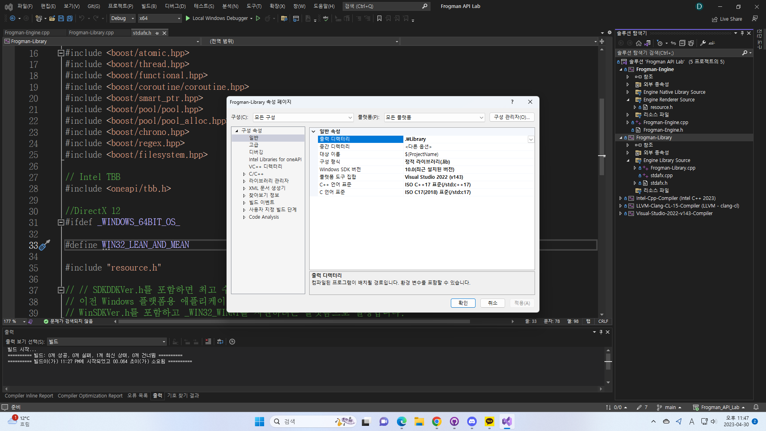Open the Output view selection combo box showing 빌드
This screenshot has height=431, width=766.
tap(107, 342)
